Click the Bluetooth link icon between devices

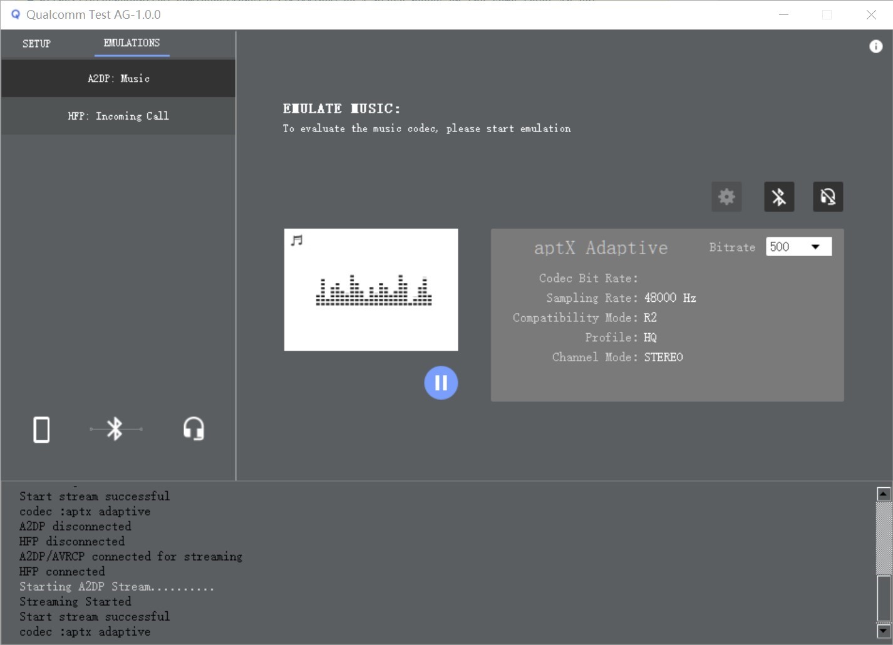pyautogui.click(x=115, y=429)
